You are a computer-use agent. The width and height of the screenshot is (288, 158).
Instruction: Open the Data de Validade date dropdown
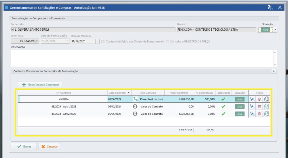point(98,41)
